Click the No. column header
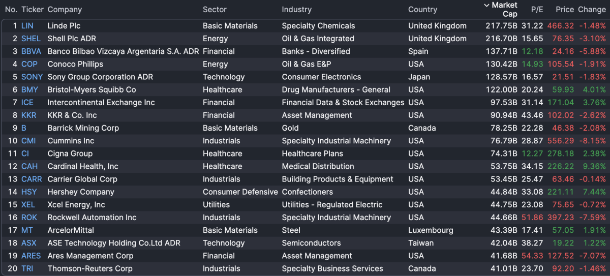610x276 pixels. 11,10
